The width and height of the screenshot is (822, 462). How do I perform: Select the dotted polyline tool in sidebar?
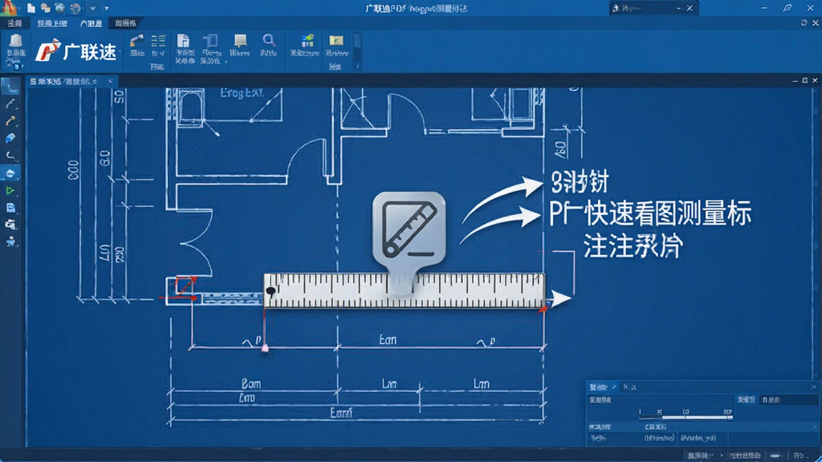pyautogui.click(x=10, y=103)
